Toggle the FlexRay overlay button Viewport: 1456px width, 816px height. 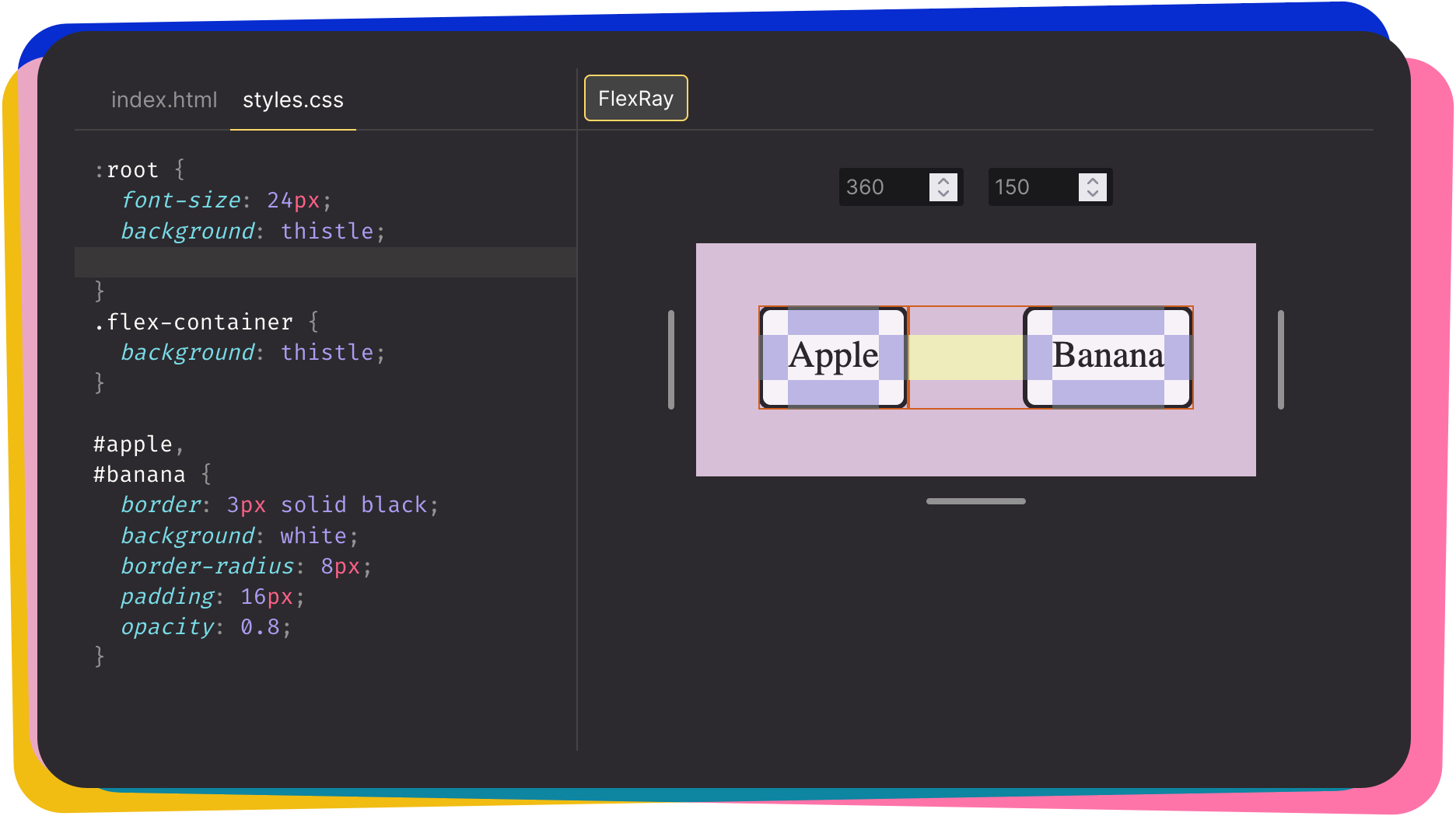click(x=635, y=98)
